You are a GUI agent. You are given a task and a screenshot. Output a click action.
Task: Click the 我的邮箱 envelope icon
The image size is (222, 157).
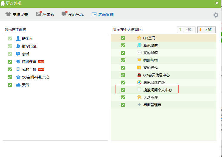point(139,53)
